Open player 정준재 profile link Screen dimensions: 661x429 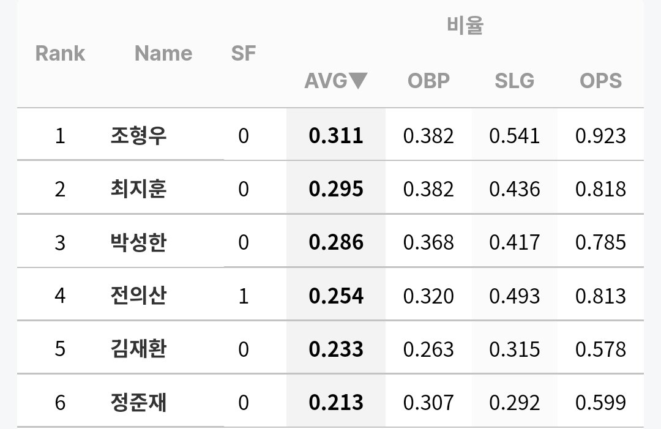pyautogui.click(x=138, y=402)
